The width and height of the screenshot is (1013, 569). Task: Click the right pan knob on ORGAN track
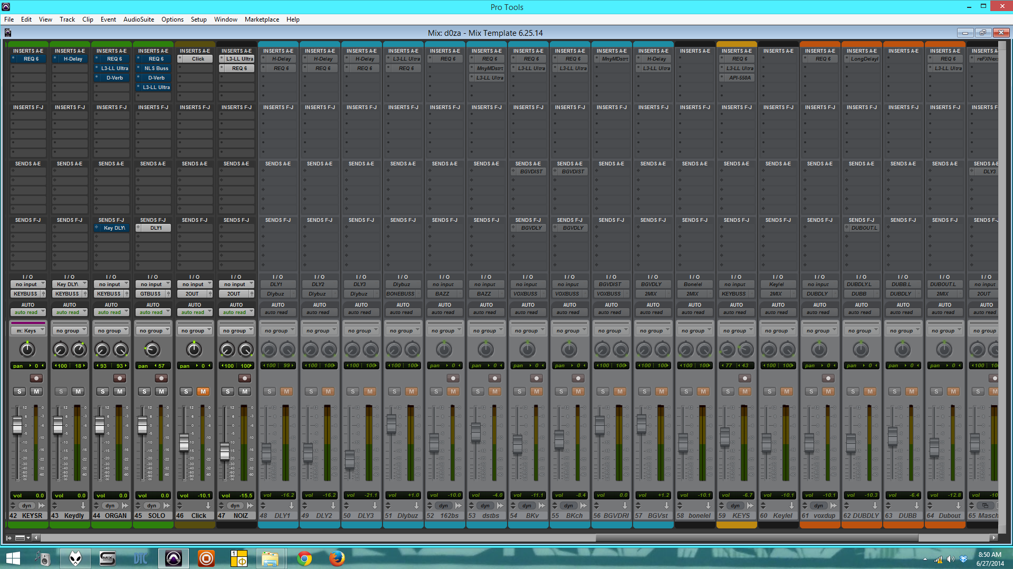[x=121, y=349]
